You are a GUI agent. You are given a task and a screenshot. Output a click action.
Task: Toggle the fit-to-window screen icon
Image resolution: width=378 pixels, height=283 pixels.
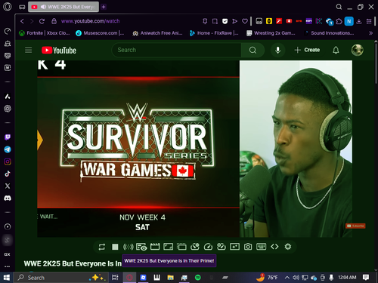[x=168, y=247]
